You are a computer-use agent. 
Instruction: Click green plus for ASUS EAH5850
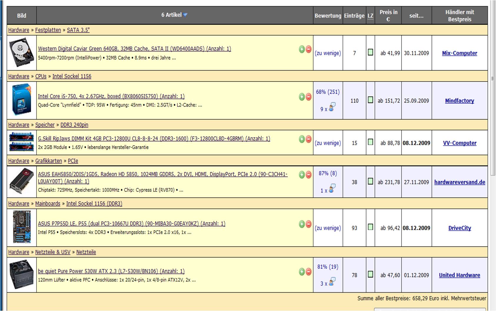click(302, 175)
